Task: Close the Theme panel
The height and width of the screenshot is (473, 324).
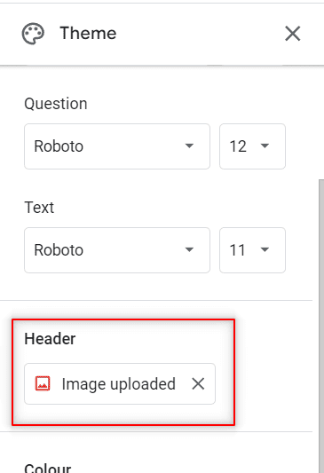Action: [x=293, y=33]
